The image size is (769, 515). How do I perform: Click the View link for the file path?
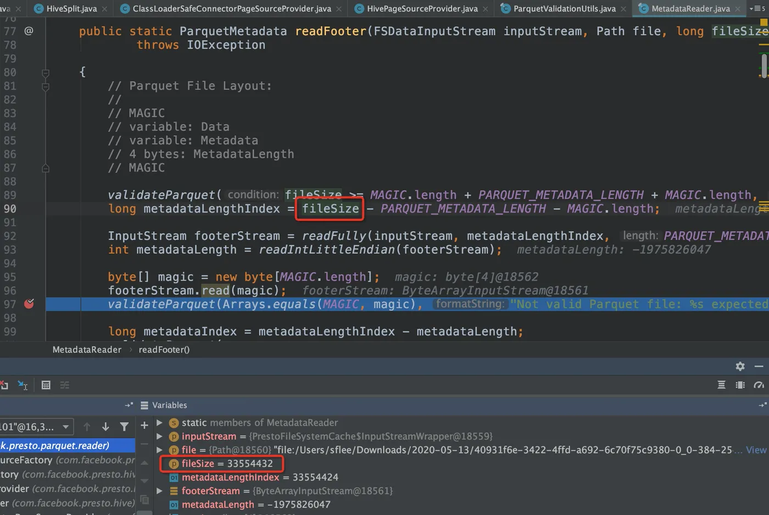[756, 450]
